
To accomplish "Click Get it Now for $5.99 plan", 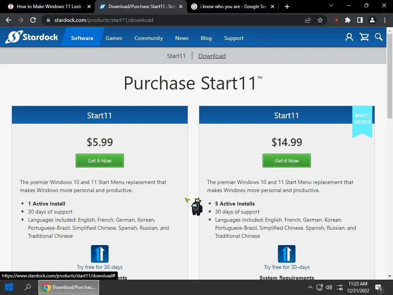I will tap(100, 161).
